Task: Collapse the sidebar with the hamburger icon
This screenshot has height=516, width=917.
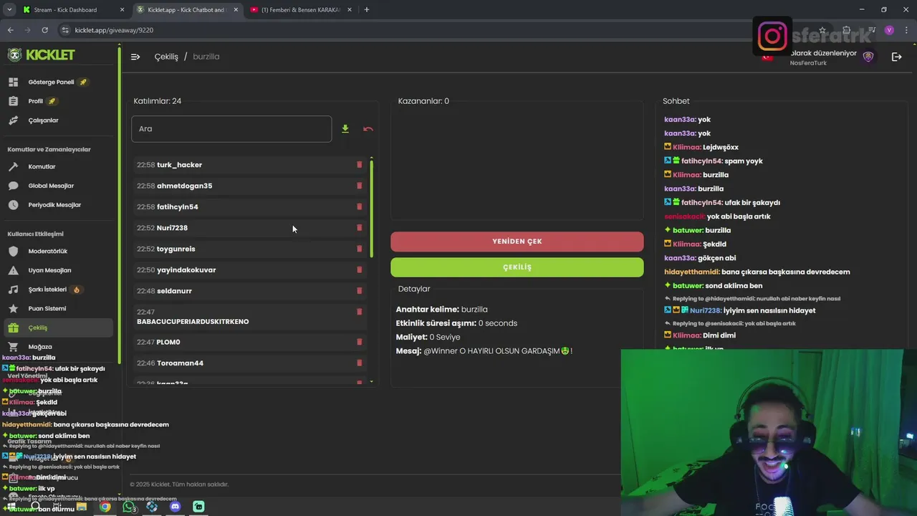Action: 135,57
